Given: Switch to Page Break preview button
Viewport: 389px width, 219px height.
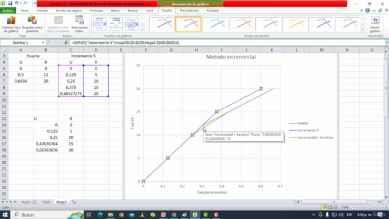Looking at the screenshot, I should coord(336,207).
